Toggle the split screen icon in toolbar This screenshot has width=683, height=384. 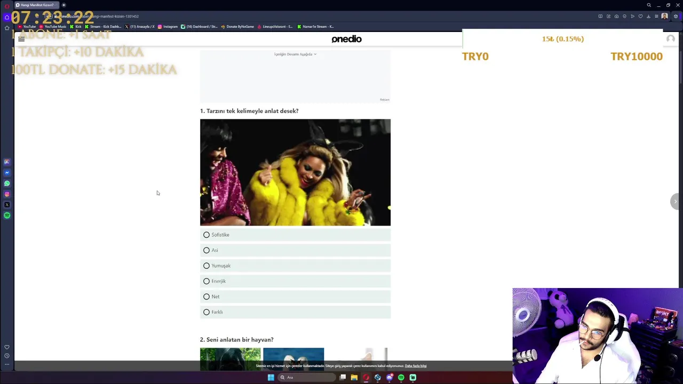(x=600, y=17)
